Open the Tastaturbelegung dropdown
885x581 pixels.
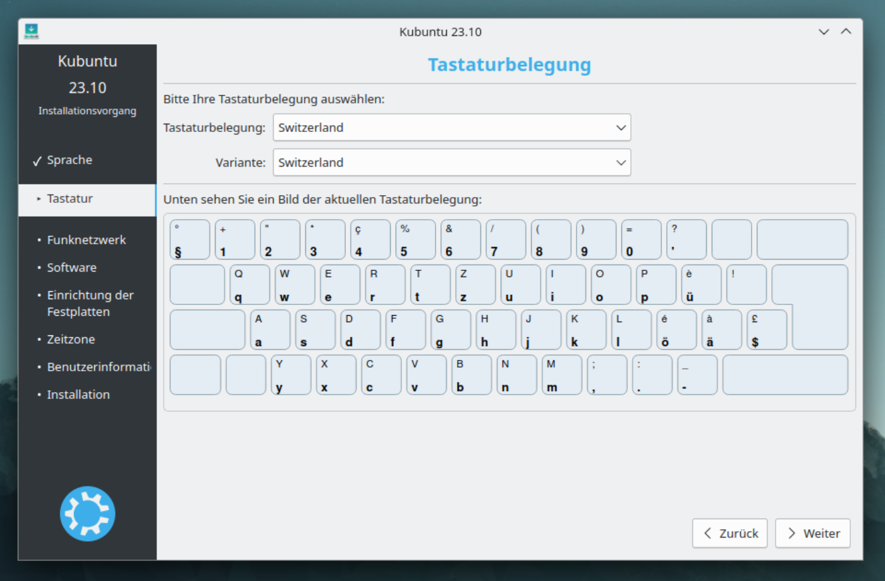click(451, 128)
